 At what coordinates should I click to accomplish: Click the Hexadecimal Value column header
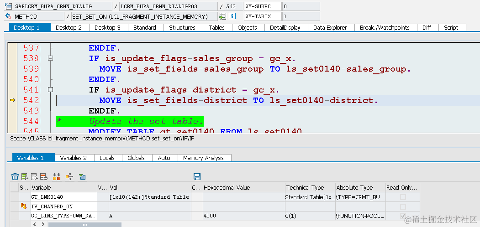[x=243, y=187]
